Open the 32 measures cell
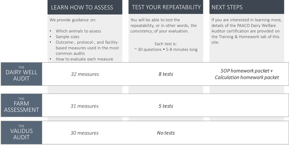 point(85,74)
